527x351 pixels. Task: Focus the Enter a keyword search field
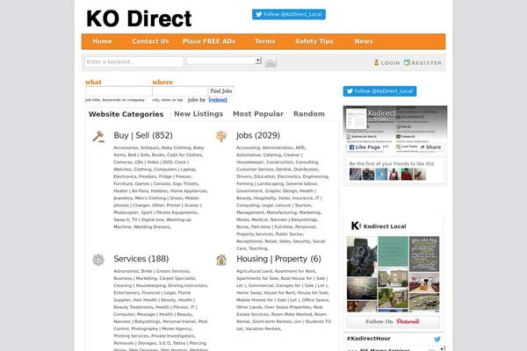tap(134, 61)
